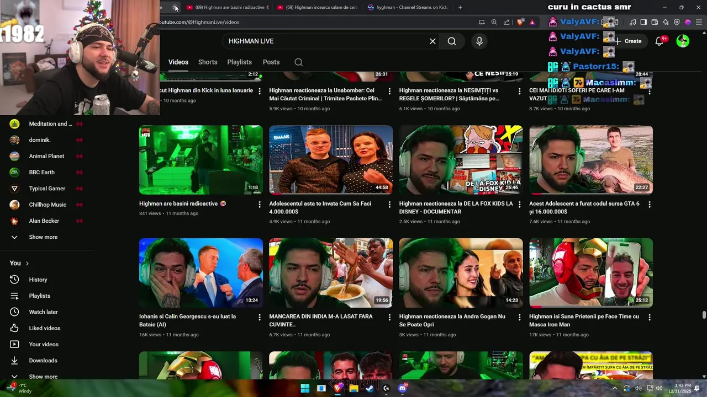Click the Create button
The width and height of the screenshot is (707, 397).
coord(629,41)
